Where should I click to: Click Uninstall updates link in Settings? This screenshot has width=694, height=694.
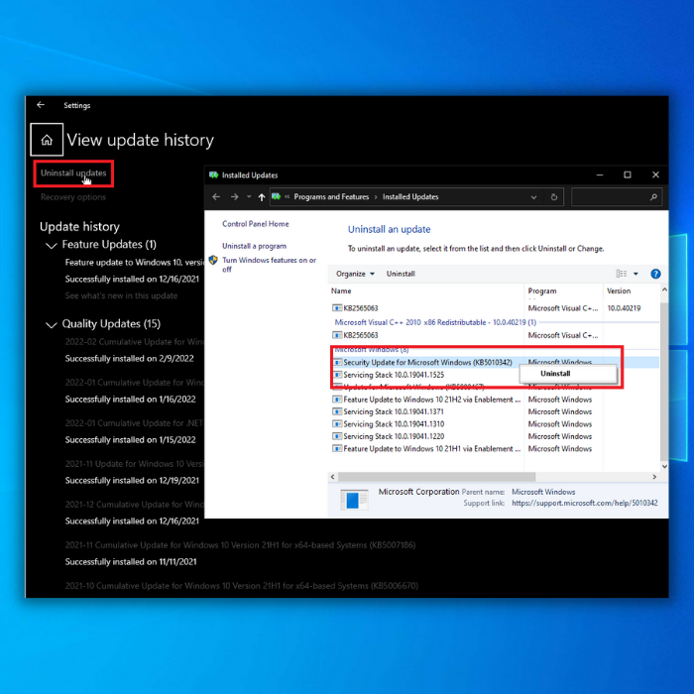click(73, 173)
